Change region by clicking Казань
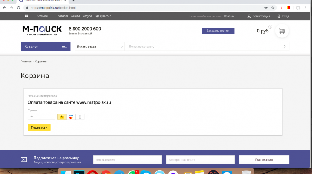 coord(229,16)
